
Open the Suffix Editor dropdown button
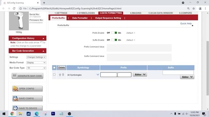[x=187, y=77]
